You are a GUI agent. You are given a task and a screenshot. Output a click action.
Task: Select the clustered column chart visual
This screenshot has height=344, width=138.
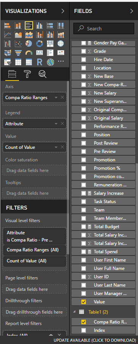40,25
